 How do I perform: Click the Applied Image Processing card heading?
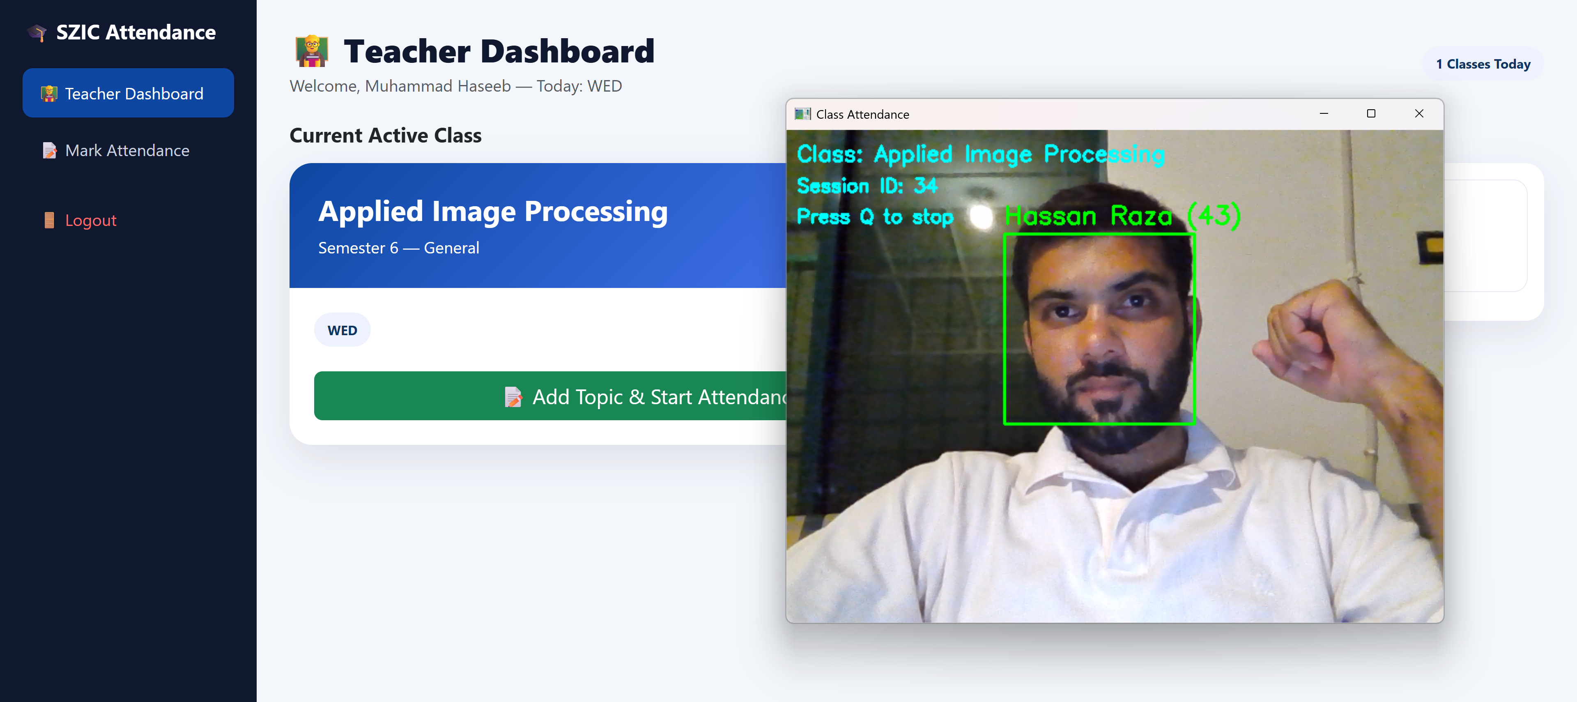(x=493, y=211)
